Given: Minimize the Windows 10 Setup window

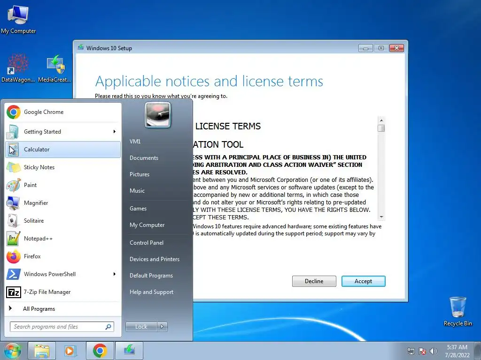Looking at the screenshot, I should [x=365, y=48].
